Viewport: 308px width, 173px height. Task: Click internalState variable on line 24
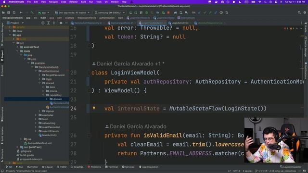tap(139, 109)
